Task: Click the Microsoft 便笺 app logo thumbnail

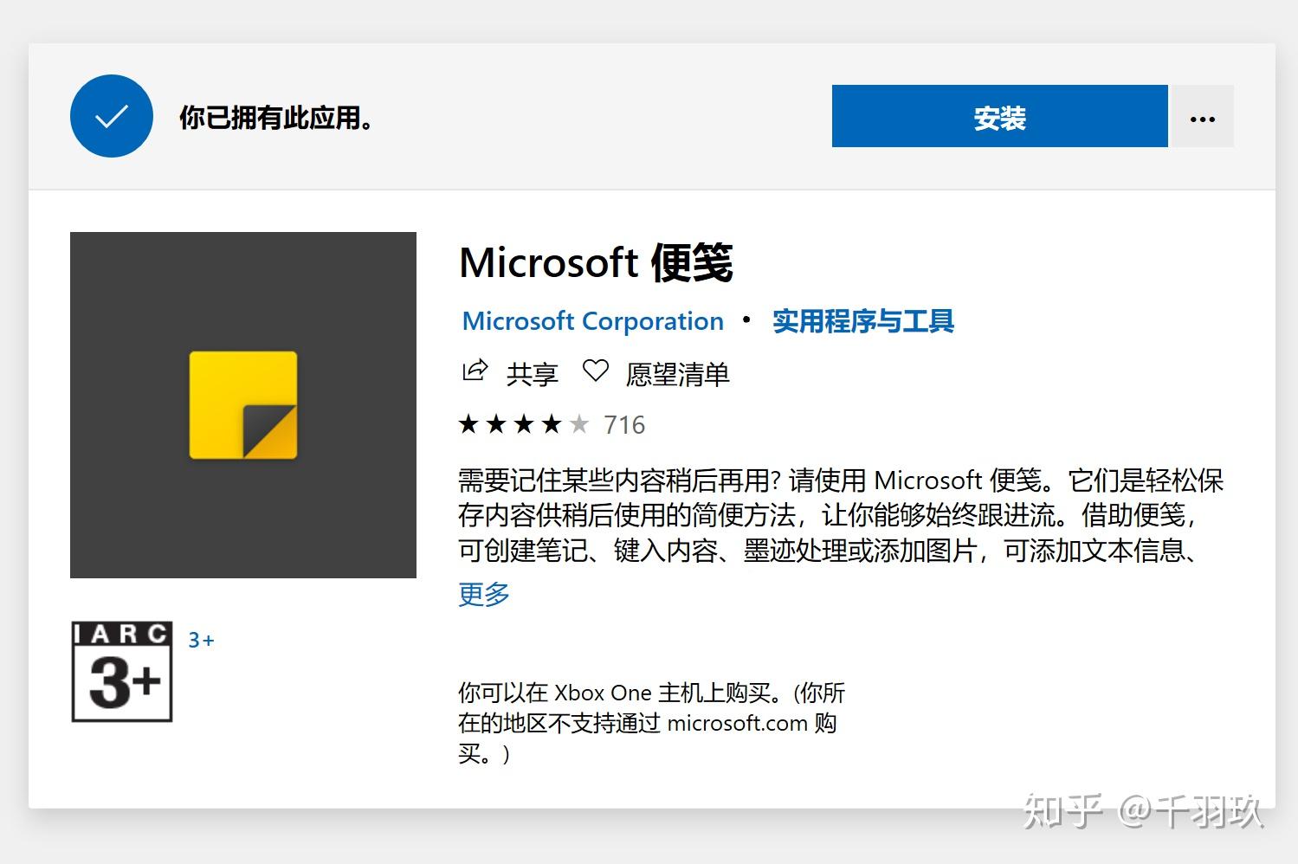Action: pyautogui.click(x=243, y=405)
